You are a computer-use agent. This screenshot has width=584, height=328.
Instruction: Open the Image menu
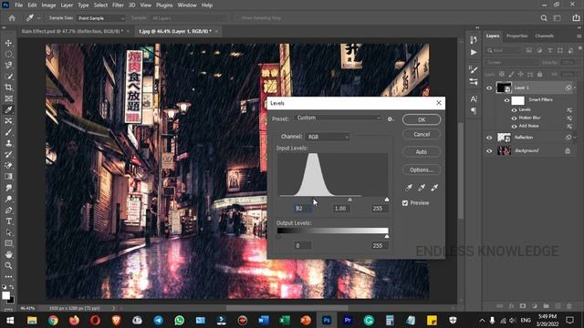(x=48, y=5)
